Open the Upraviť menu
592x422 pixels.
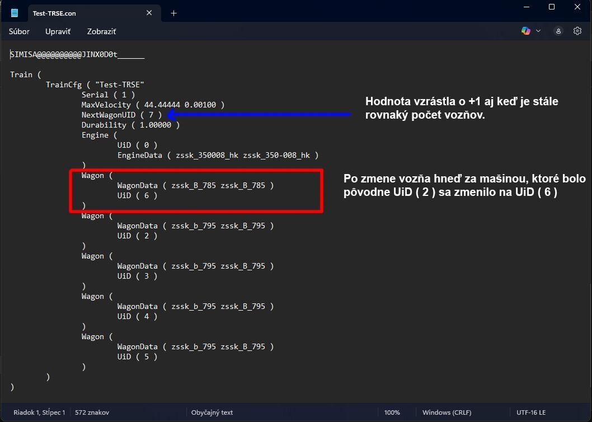[x=58, y=32]
